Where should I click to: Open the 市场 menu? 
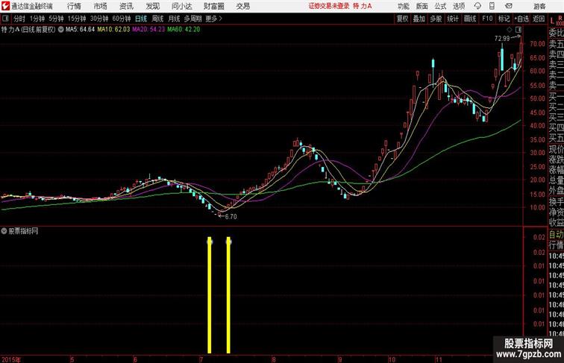point(101,6)
